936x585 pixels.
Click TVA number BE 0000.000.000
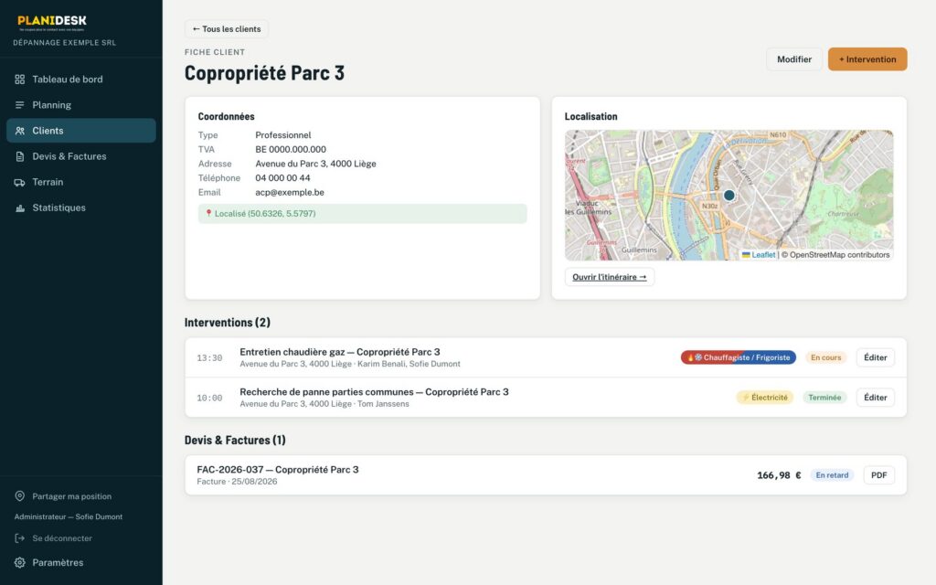tap(291, 149)
